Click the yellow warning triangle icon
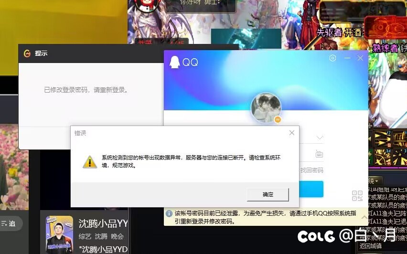 click(89, 162)
